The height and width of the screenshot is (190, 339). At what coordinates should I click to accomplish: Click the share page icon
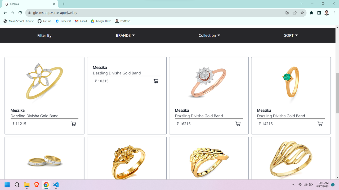(295, 13)
